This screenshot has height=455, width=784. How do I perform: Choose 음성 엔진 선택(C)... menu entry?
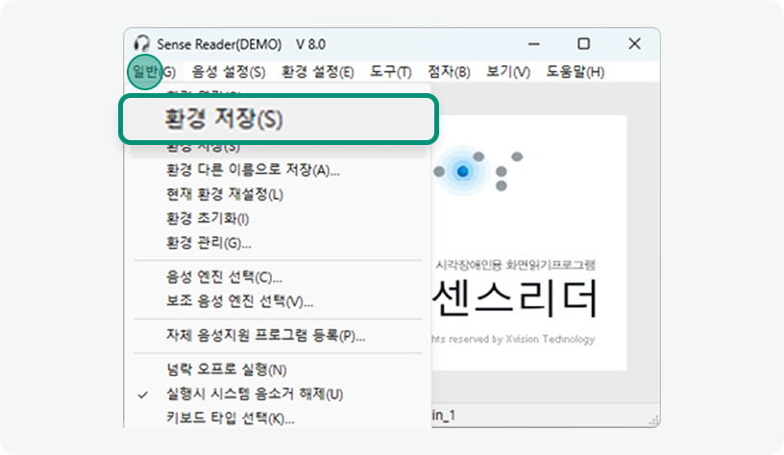click(x=278, y=277)
